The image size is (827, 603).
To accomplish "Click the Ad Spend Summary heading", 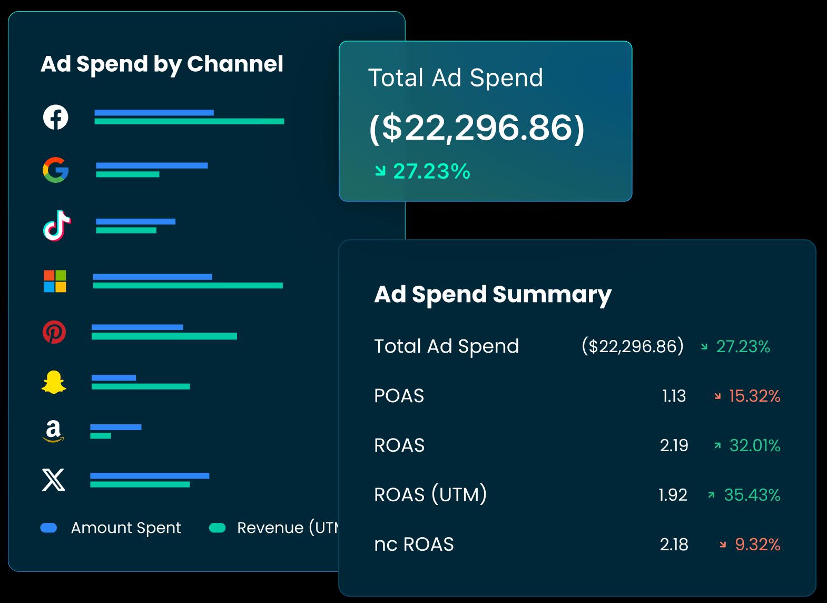I will coord(493,294).
